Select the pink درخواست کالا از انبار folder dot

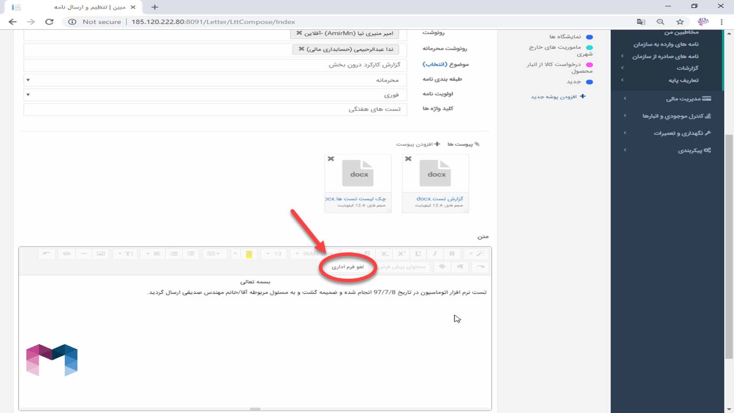(x=589, y=65)
